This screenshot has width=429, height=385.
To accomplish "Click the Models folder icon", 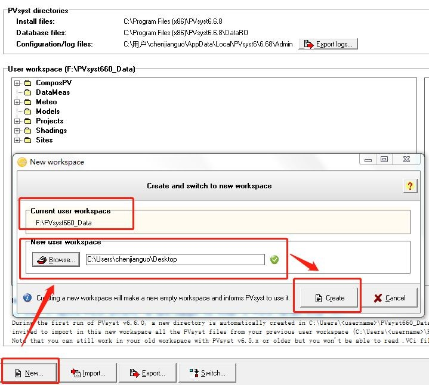I will (28, 111).
